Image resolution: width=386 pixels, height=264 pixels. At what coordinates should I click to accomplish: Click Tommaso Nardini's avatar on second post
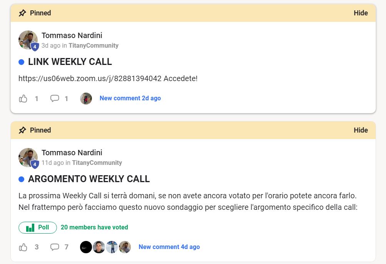point(28,158)
